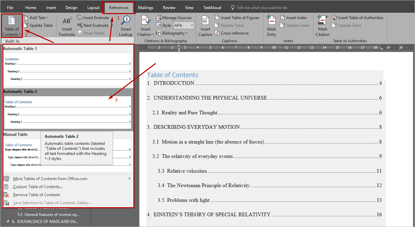Open the citation Style APA dropdown

point(192,25)
